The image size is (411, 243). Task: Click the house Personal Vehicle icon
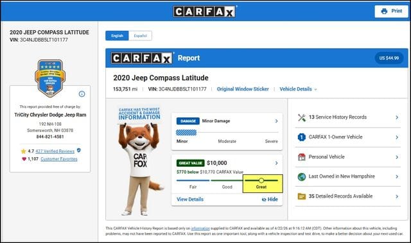point(302,157)
